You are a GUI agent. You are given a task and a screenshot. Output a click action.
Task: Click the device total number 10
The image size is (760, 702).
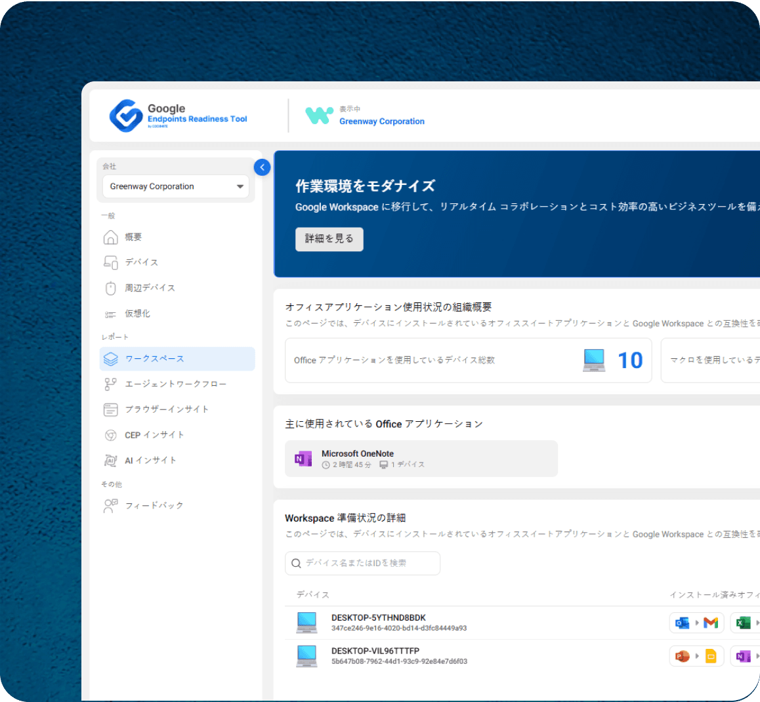pyautogui.click(x=629, y=360)
